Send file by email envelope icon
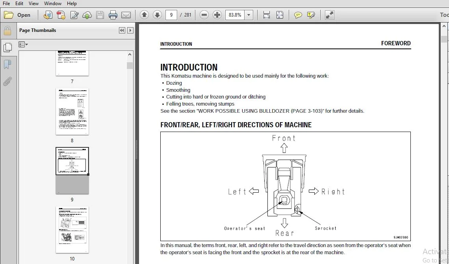Image resolution: width=449 pixels, height=264 pixels. 126,15
